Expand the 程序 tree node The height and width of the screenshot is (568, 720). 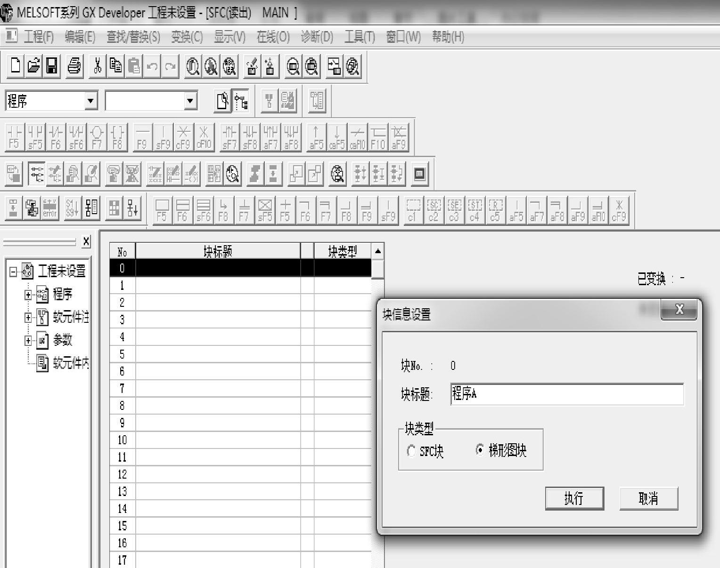[x=28, y=295]
